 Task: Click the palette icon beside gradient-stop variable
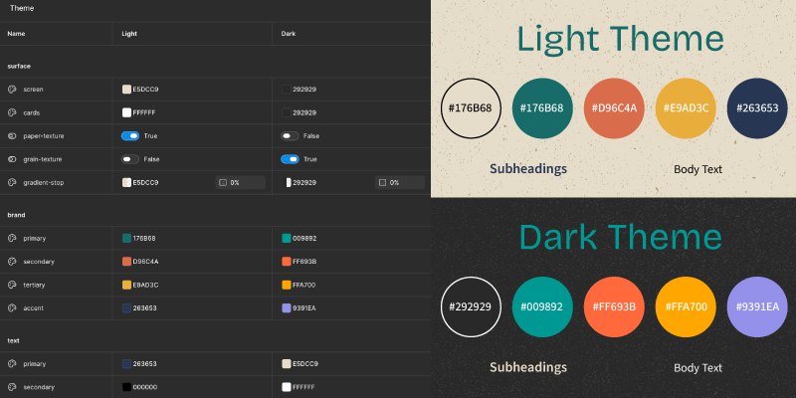tap(12, 183)
